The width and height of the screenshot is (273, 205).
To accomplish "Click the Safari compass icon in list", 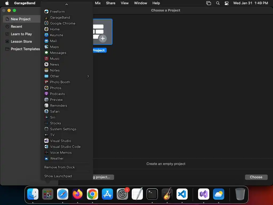I will (x=46, y=111).
